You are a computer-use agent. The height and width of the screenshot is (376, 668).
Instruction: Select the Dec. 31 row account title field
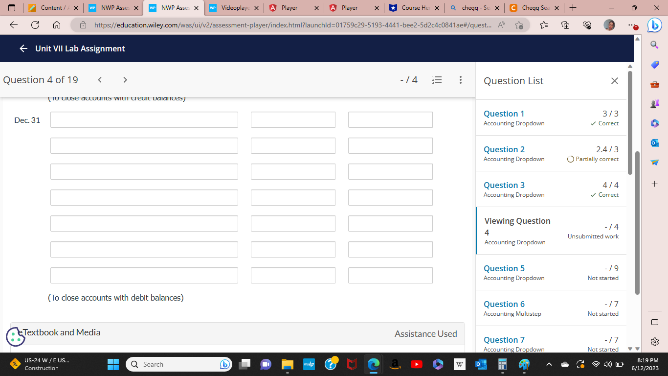tap(144, 120)
